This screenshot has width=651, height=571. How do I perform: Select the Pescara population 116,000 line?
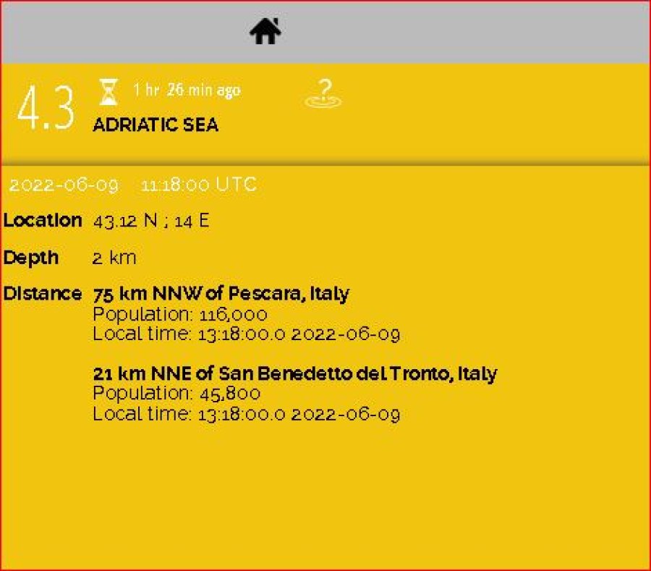[180, 315]
